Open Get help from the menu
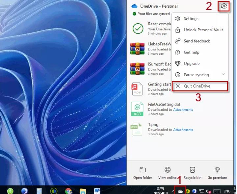The image size is (237, 194). point(200,52)
